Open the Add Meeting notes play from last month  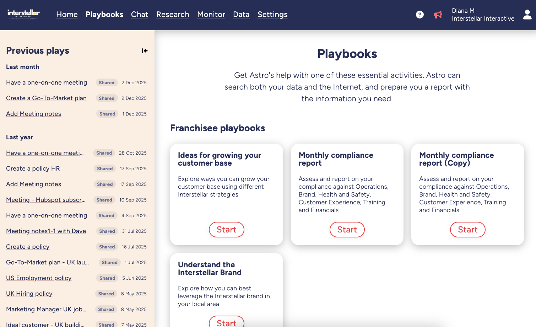(33, 114)
